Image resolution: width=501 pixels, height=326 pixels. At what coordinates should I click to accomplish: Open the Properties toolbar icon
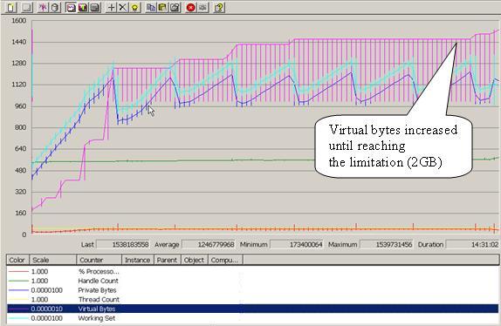175,7
